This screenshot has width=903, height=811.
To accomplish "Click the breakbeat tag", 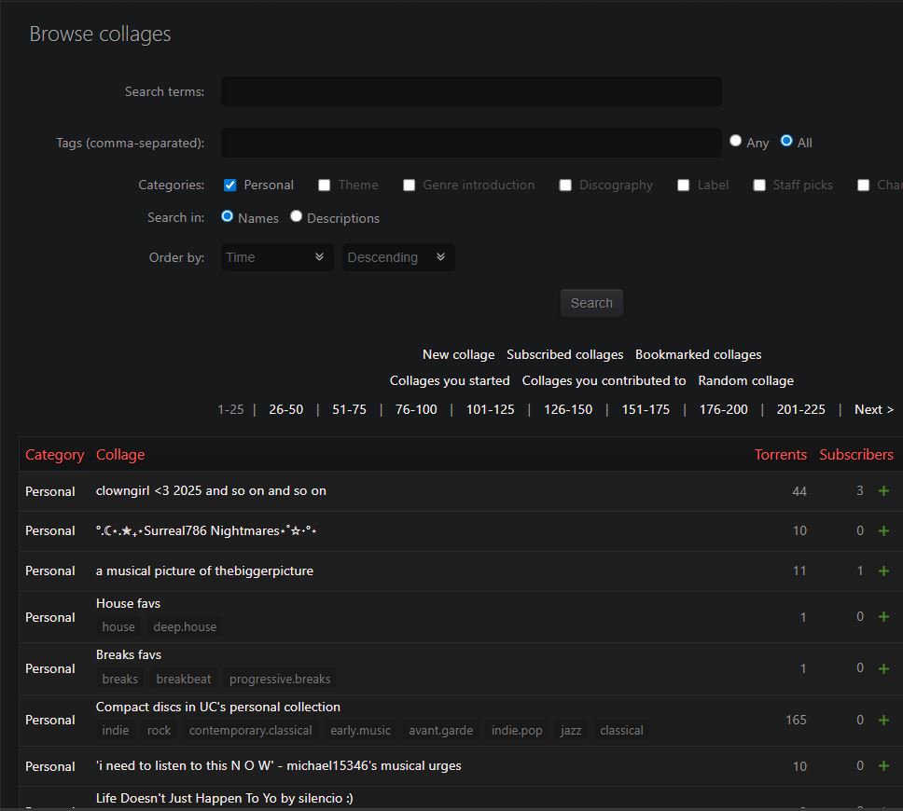I will coord(184,680).
